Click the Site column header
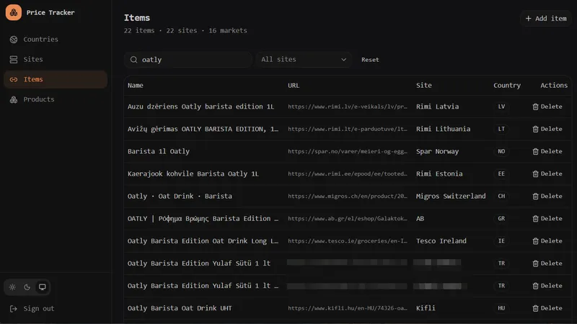The width and height of the screenshot is (577, 324). 424,85
